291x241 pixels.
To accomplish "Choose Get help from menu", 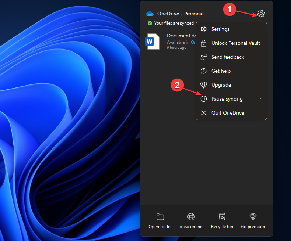I will click(231, 71).
